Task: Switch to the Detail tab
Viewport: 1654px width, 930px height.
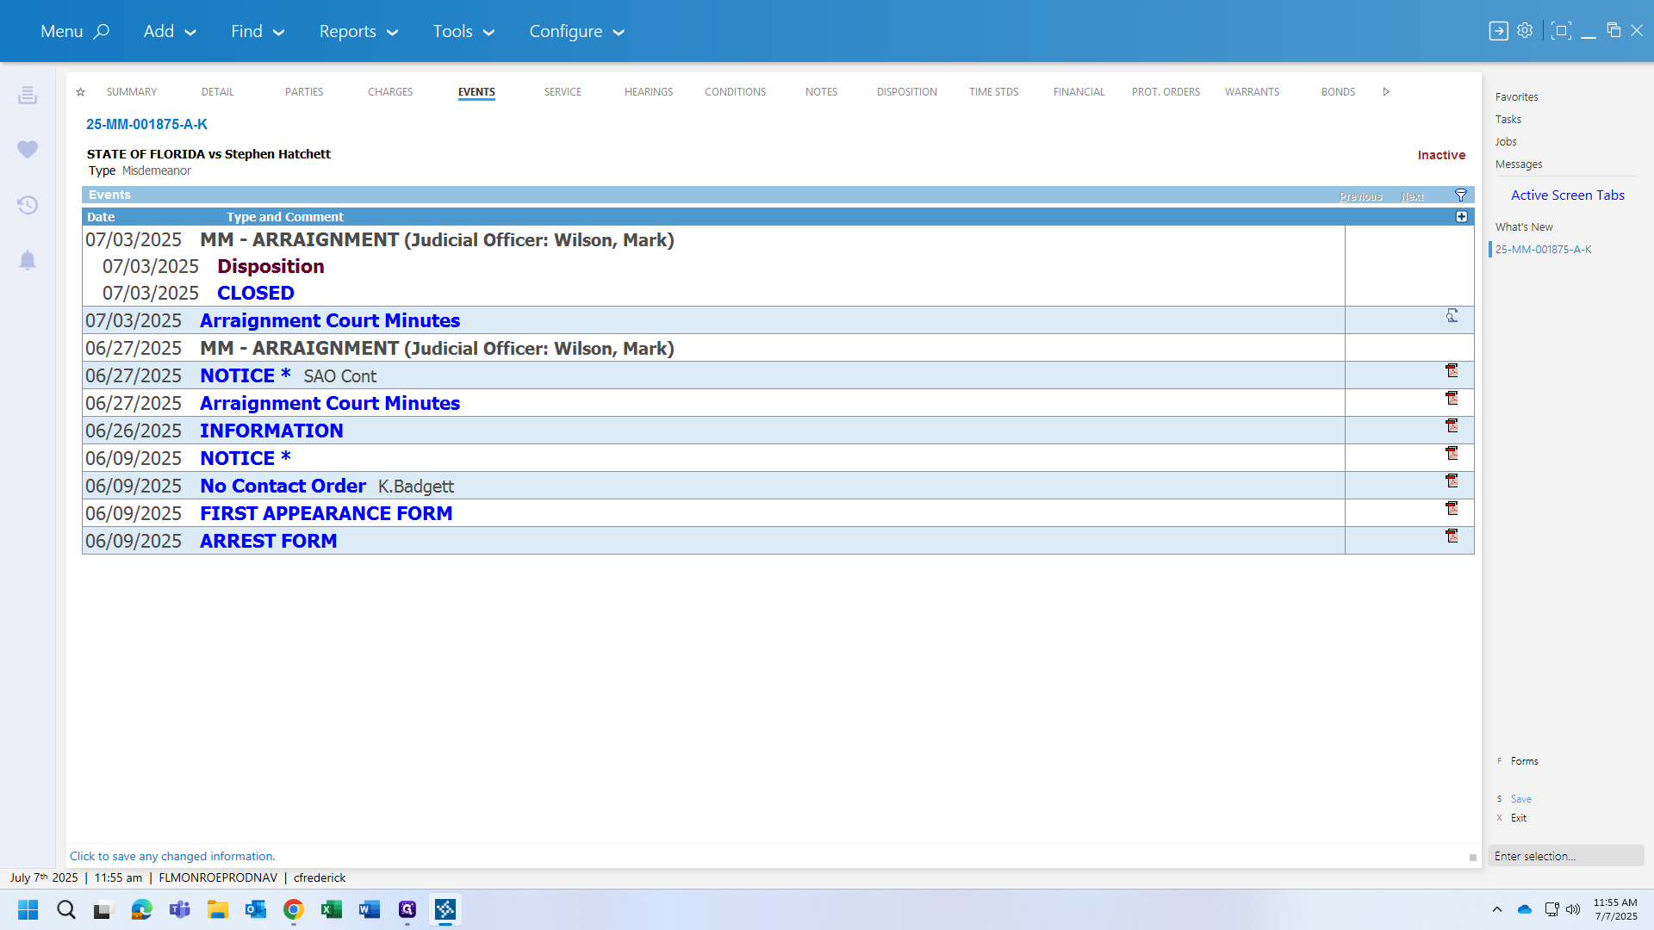Action: (x=218, y=92)
